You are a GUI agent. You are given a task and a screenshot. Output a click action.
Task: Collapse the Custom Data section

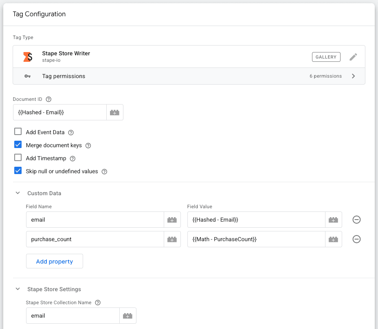18,193
